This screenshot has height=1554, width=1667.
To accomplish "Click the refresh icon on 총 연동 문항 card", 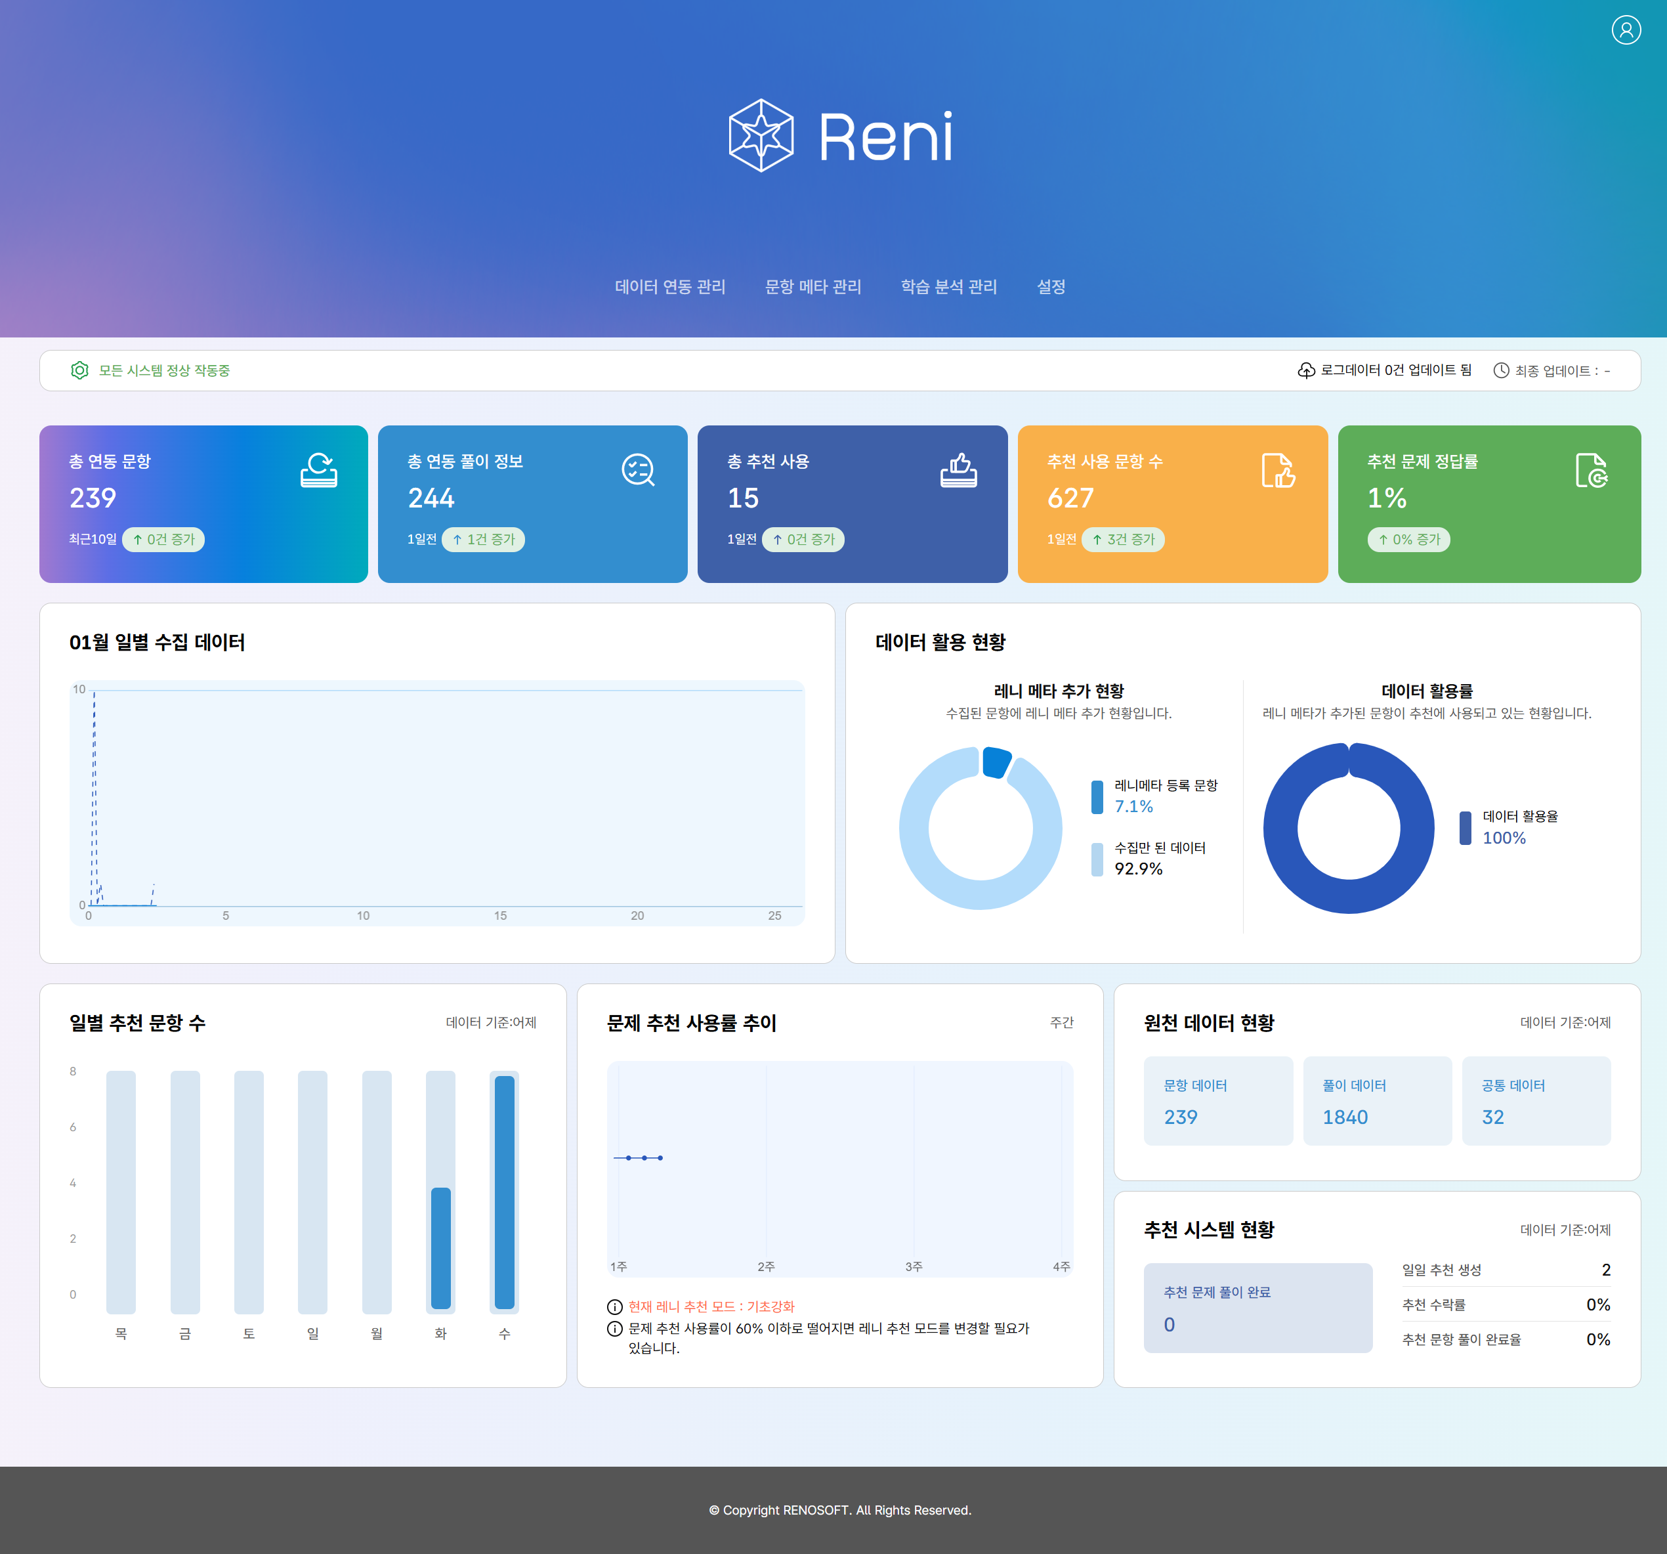I will [x=319, y=471].
